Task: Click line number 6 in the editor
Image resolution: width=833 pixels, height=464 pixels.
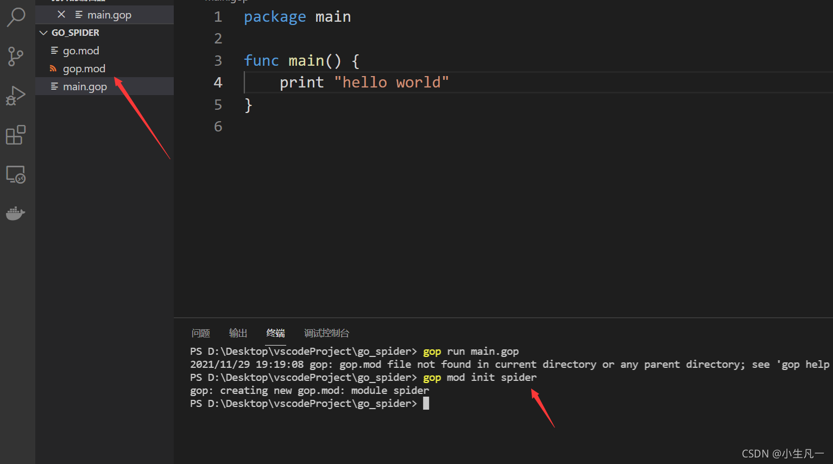Action: click(x=218, y=127)
